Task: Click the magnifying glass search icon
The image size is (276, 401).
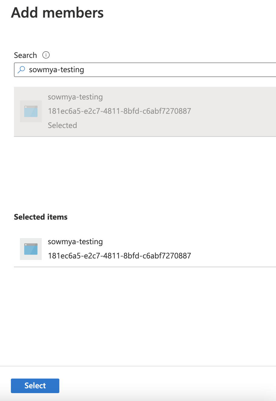Action: [x=21, y=70]
